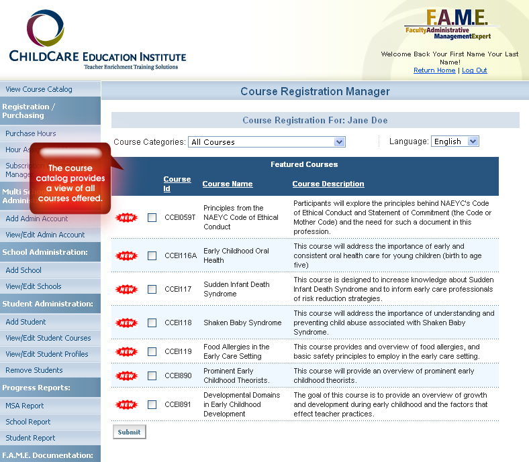Click F.A.M.E. Documentation section header
Image resolution: width=529 pixels, height=462 pixels.
[x=50, y=454]
